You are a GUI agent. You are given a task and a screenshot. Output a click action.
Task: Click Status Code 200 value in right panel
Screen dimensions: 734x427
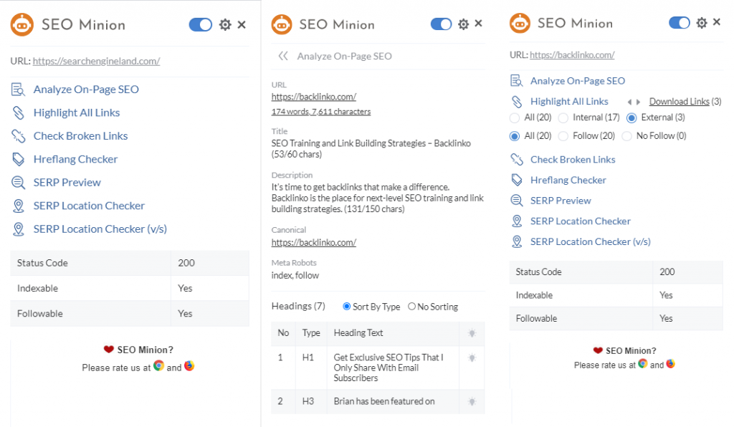(x=667, y=272)
